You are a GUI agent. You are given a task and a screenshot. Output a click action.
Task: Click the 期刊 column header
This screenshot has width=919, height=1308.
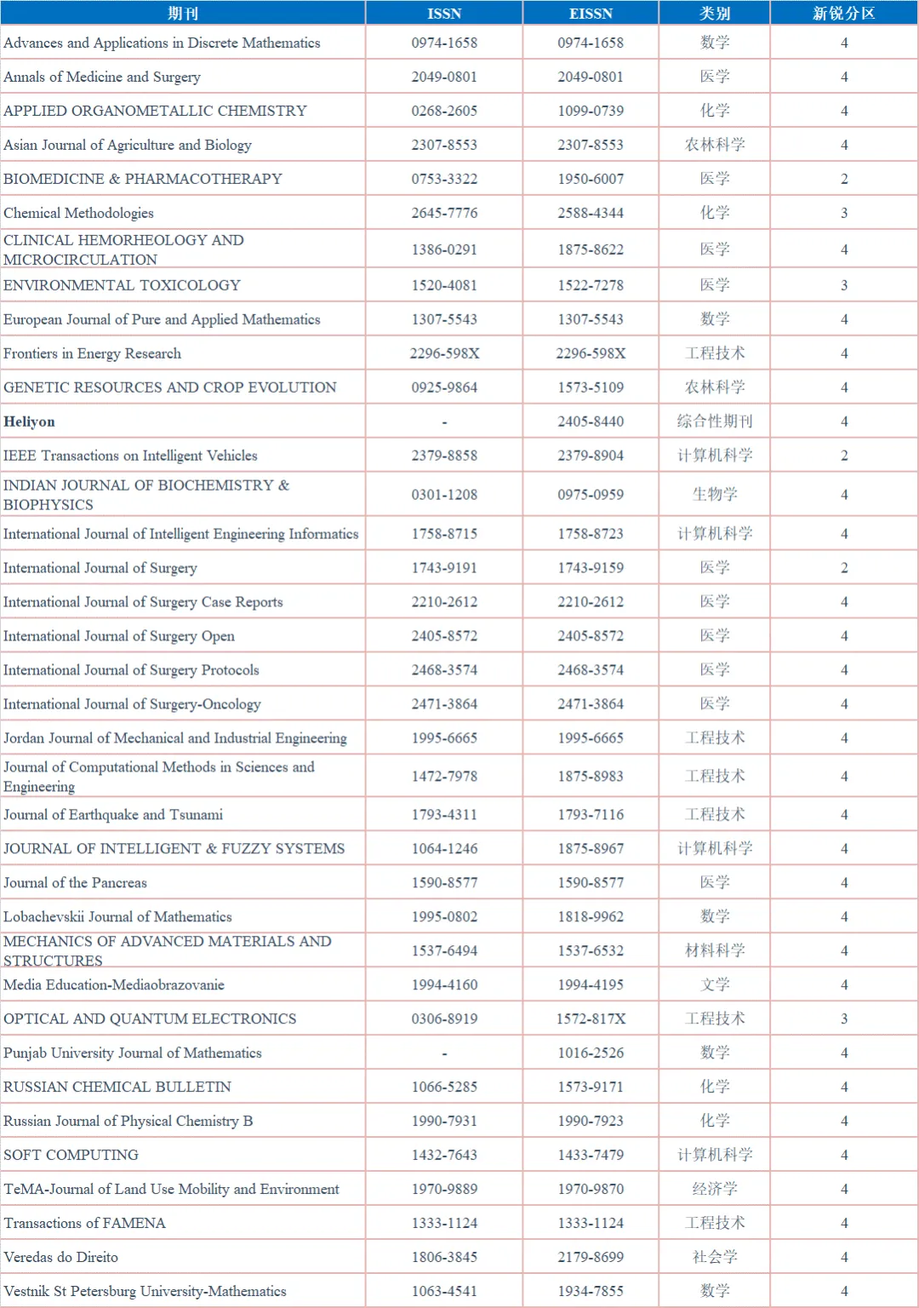183,13
